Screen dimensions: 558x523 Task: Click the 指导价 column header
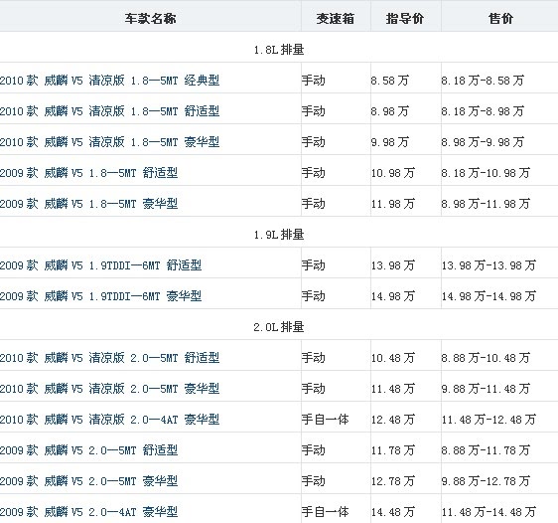click(x=405, y=19)
